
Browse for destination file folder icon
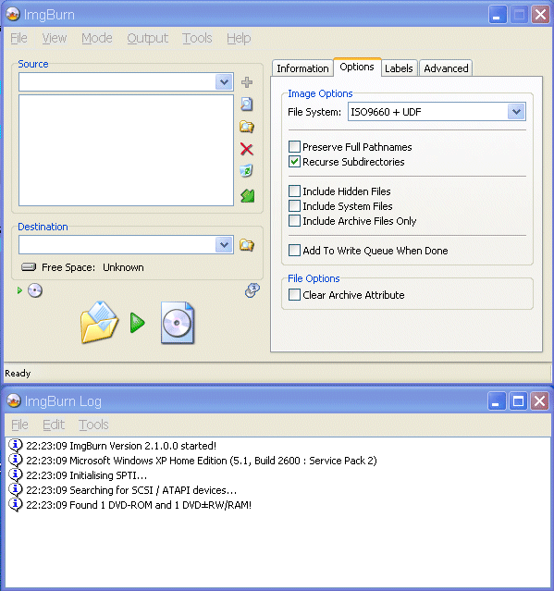247,245
